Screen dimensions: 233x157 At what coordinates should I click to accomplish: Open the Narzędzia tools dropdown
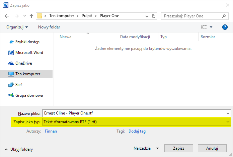[x=146, y=148]
